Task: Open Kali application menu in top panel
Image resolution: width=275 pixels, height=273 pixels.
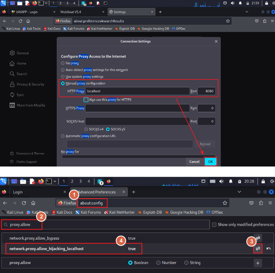Action: tap(3, 3)
